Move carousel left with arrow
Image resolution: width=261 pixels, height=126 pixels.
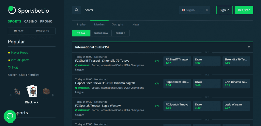point(10,95)
